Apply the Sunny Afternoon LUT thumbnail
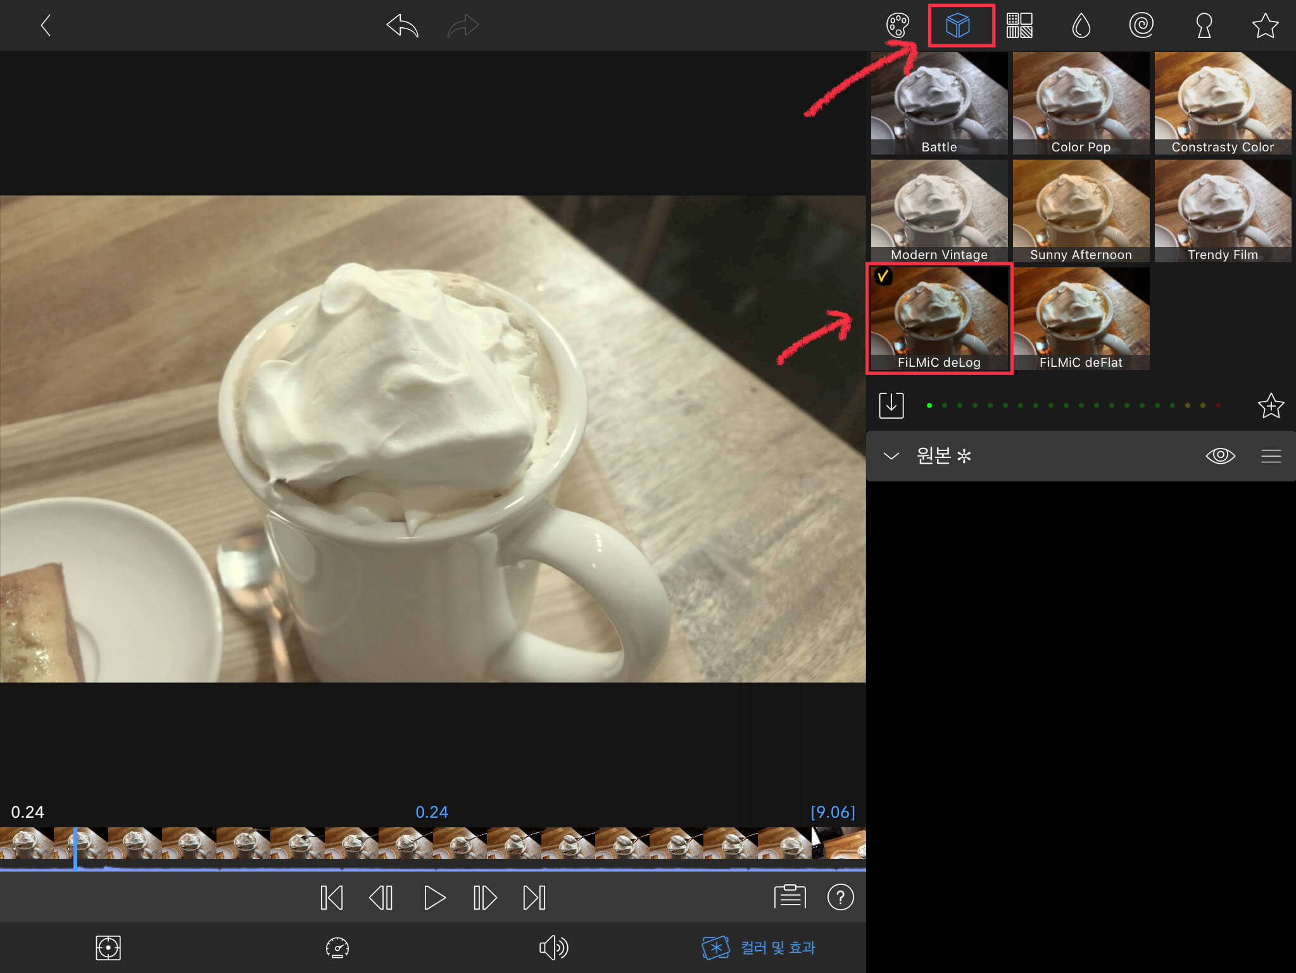This screenshot has width=1296, height=973. (1081, 211)
